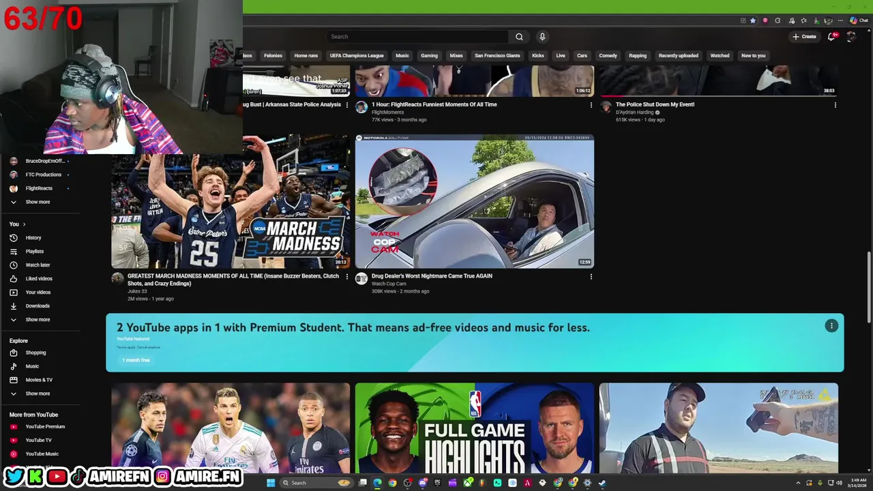This screenshot has width=873, height=491.
Task: Open options for FlightReacts Funniest Moments video
Action: pos(591,105)
